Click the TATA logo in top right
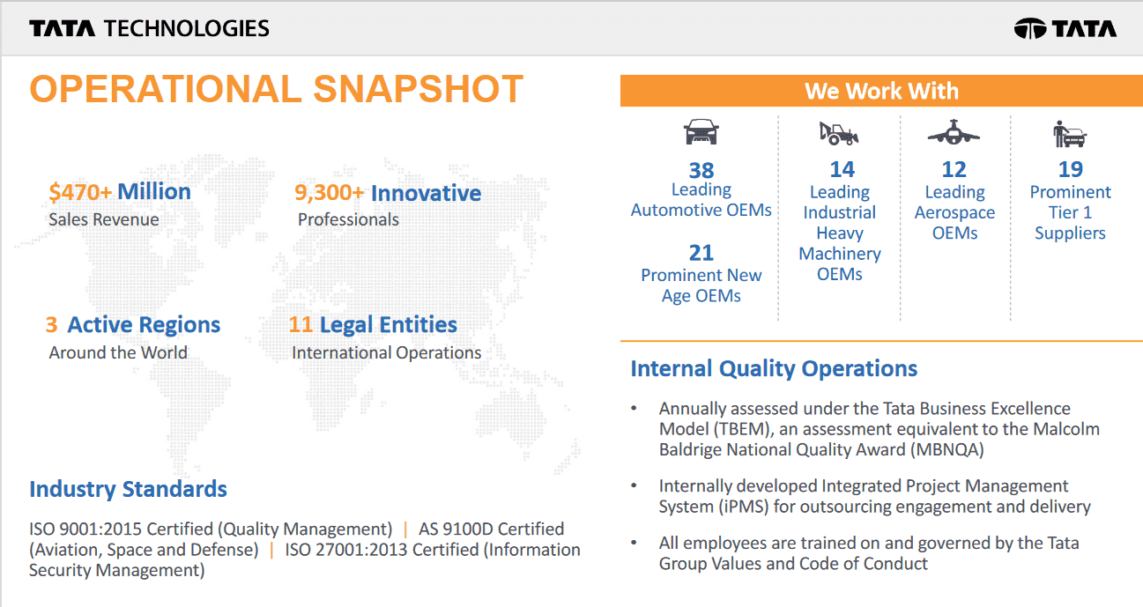Viewport: 1143px width, 607px height. [1065, 28]
